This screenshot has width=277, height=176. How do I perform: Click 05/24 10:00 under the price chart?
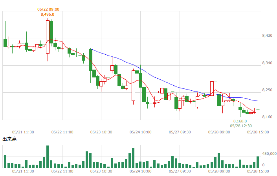(x=140, y=132)
